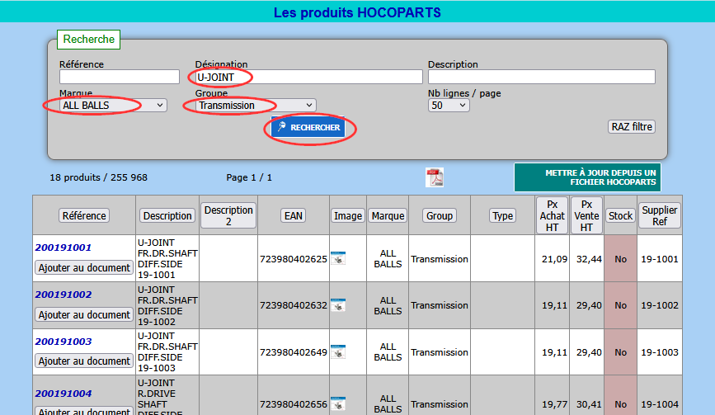
Task: Sort by the EAN column header
Action: [294, 215]
